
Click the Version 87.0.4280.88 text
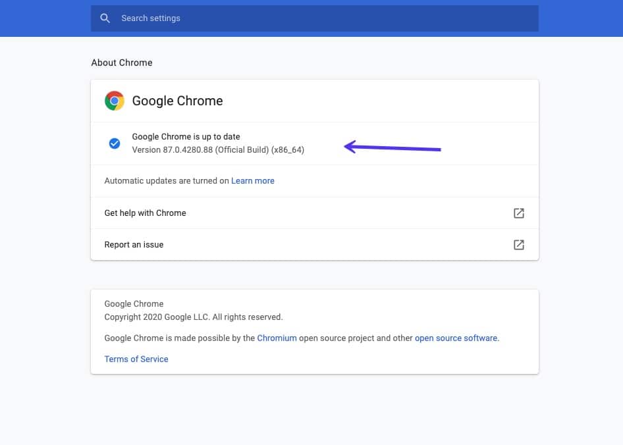point(217,149)
